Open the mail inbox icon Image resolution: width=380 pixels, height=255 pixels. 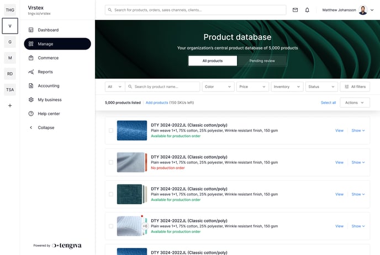[x=295, y=10]
